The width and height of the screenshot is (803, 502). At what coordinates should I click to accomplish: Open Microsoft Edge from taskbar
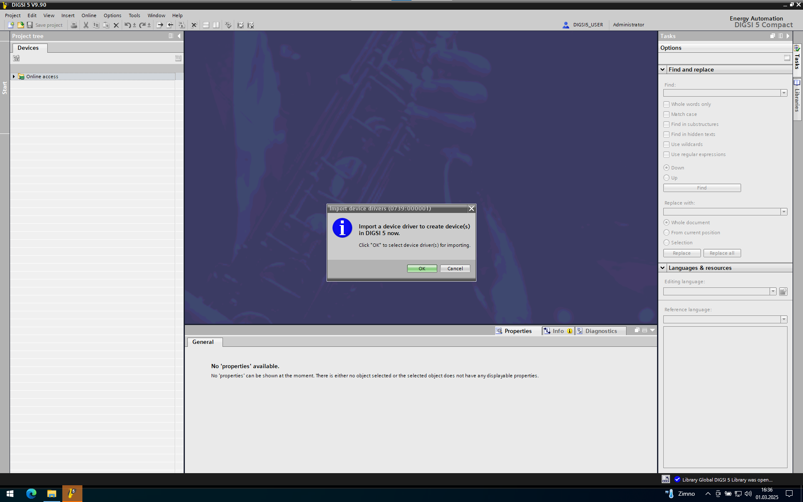[x=31, y=494]
